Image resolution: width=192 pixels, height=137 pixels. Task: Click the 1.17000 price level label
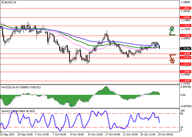186,36
